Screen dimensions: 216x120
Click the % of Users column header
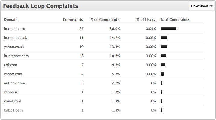pos(146,20)
